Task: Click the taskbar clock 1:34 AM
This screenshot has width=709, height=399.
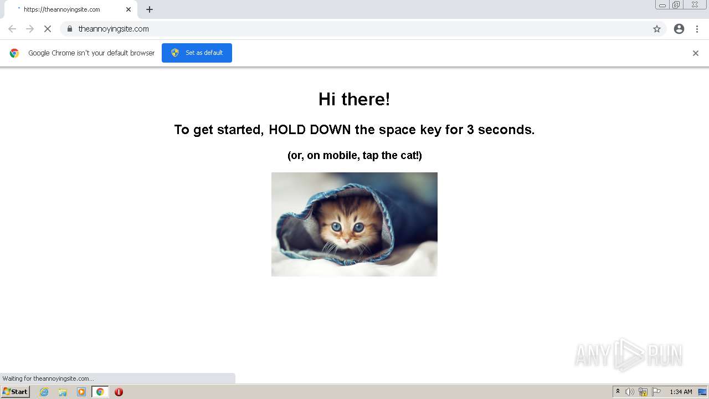Action: (x=681, y=392)
